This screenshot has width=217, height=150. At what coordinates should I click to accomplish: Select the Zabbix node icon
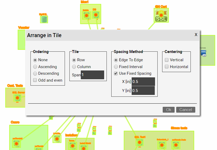pos(86,16)
